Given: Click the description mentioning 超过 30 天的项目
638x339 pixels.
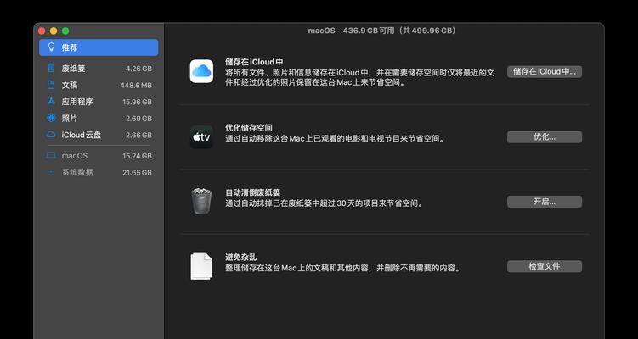Looking at the screenshot, I should tap(325, 203).
